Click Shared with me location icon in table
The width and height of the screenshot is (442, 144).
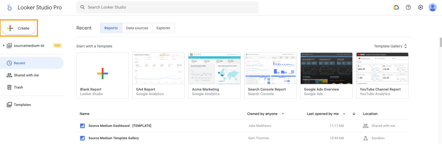[366, 126]
